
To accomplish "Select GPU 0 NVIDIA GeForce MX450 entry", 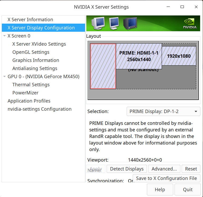I will pyautogui.click(x=43, y=77).
